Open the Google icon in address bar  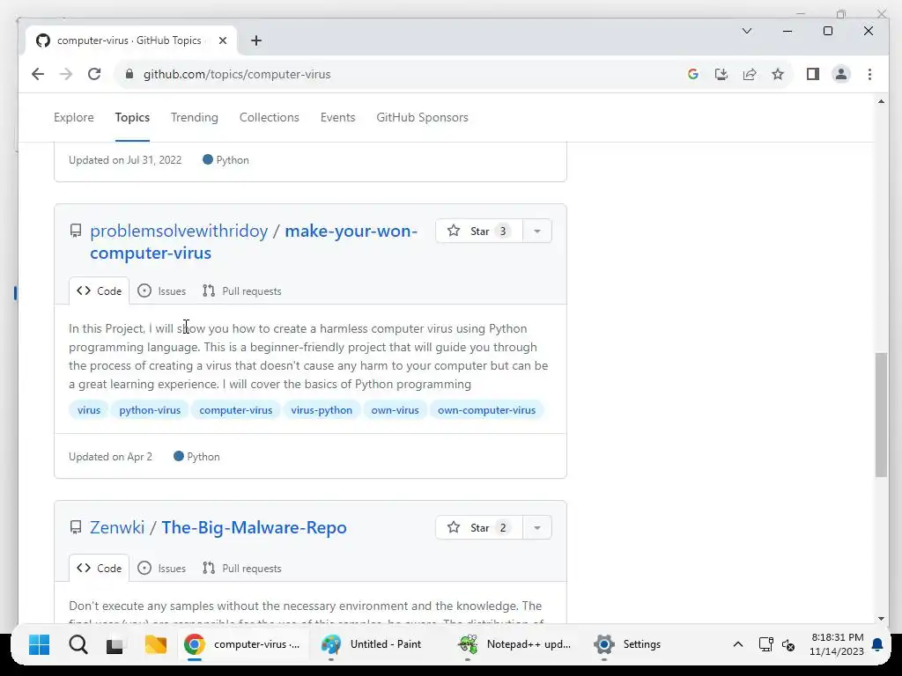(692, 74)
